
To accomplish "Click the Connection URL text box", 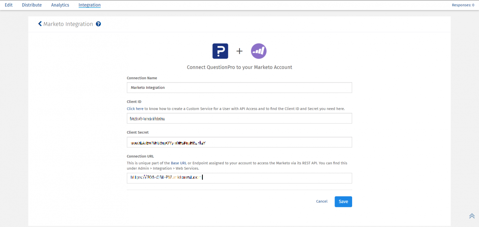I will [239, 178].
